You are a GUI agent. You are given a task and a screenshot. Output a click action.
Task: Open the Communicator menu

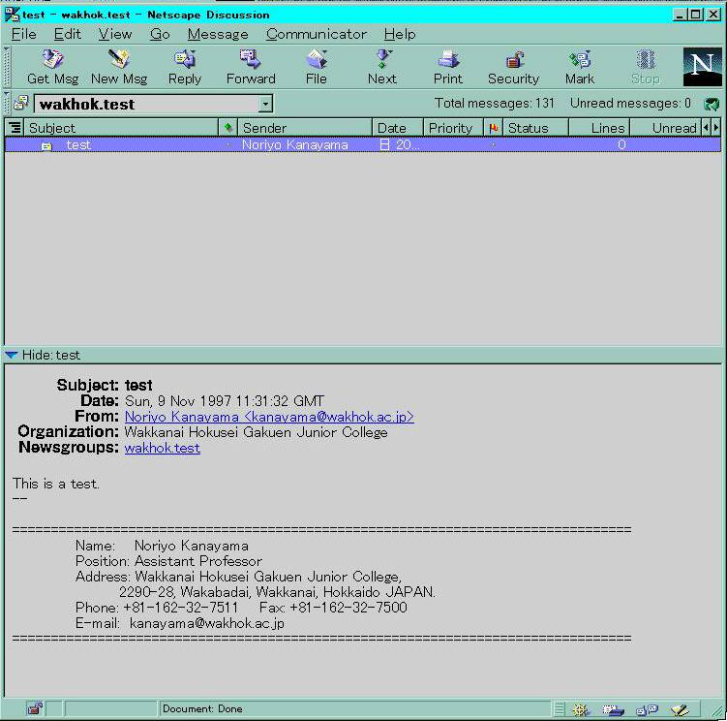coord(316,34)
